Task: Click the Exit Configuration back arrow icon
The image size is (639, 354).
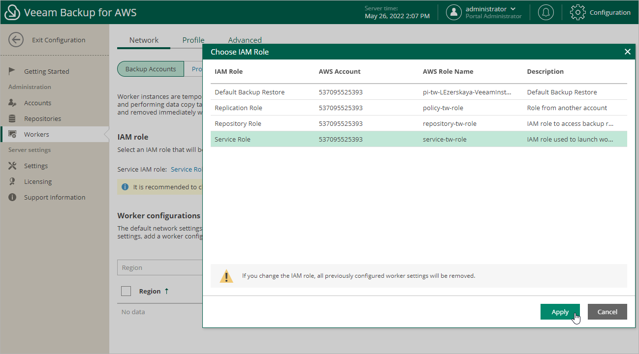Action: tap(16, 40)
